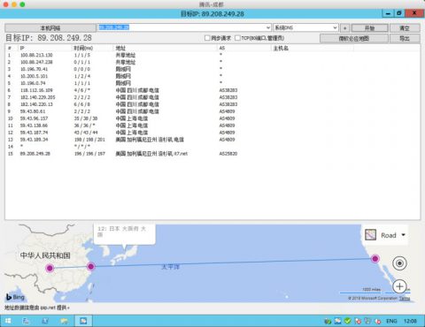425x327 pixels.
Task: Click the 导出 export button
Action: coord(405,38)
